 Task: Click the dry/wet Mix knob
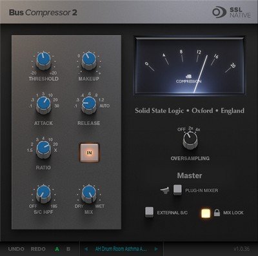point(89,193)
